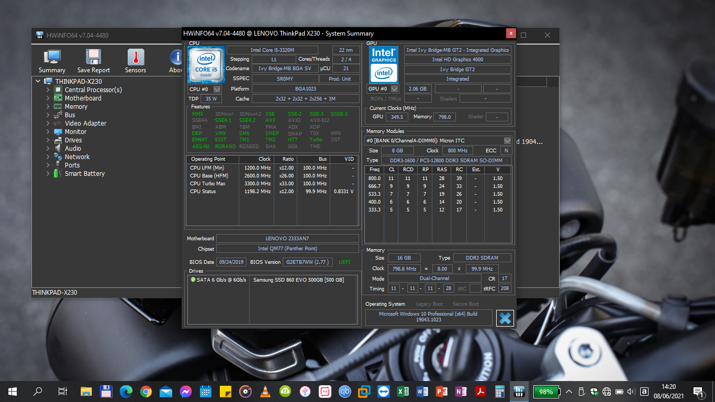715x402 pixels.
Task: Open TeamViewer from the taskbar
Action: [384, 391]
